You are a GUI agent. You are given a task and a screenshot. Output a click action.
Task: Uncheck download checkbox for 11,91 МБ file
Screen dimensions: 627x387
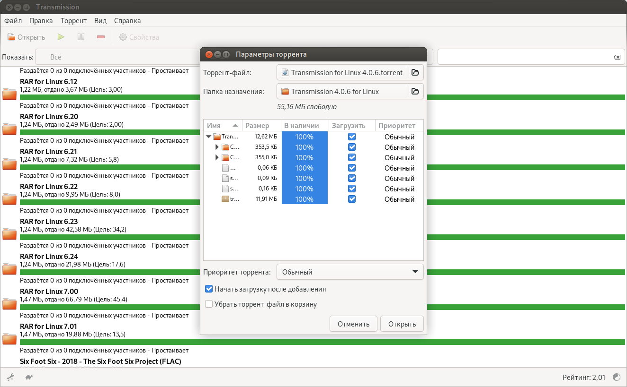(351, 199)
